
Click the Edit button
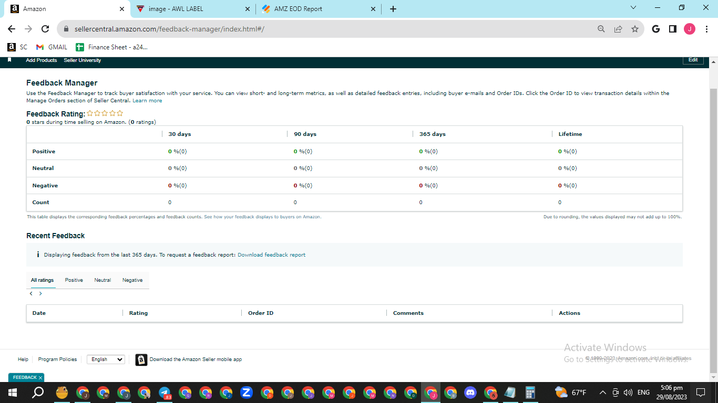tap(693, 60)
